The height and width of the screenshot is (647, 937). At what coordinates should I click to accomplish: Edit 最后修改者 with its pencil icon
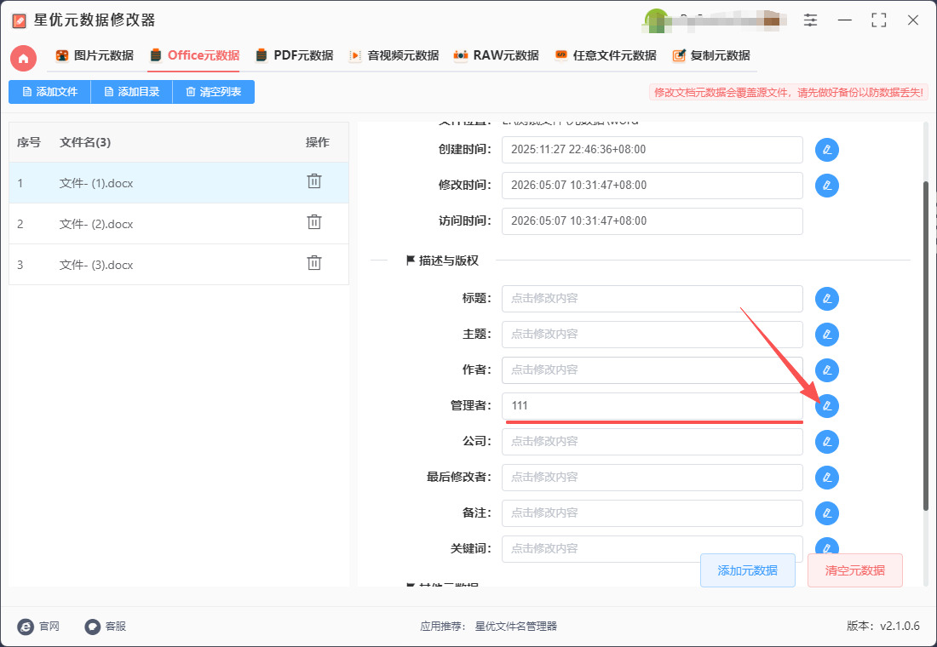point(827,478)
